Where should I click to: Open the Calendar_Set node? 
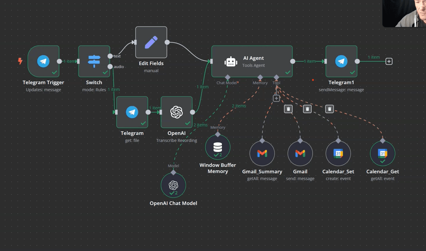pos(338,153)
